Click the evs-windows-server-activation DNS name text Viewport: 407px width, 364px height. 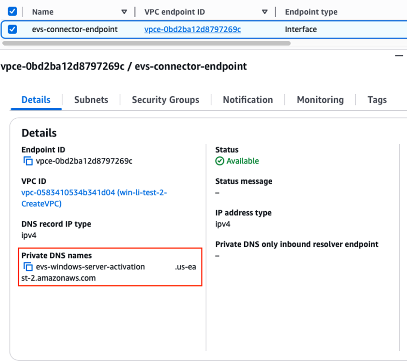click(x=90, y=267)
